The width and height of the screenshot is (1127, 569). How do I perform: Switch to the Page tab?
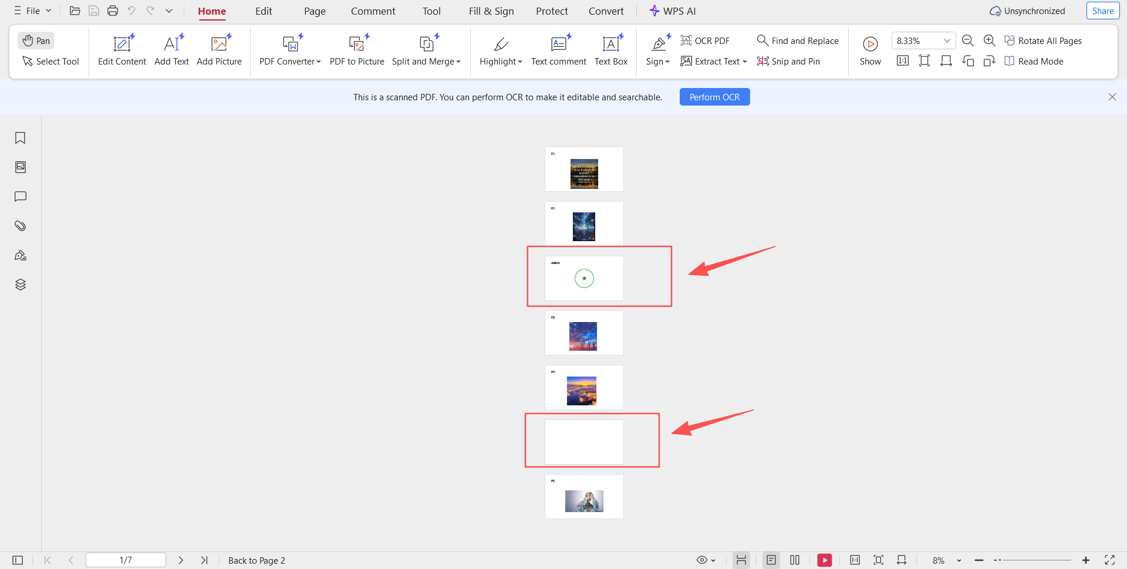pyautogui.click(x=315, y=11)
